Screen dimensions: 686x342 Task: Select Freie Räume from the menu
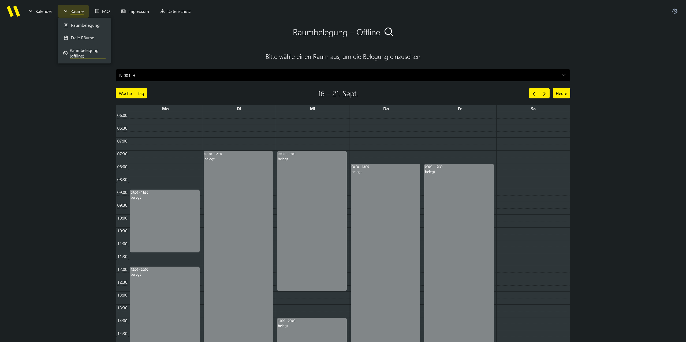click(x=82, y=38)
